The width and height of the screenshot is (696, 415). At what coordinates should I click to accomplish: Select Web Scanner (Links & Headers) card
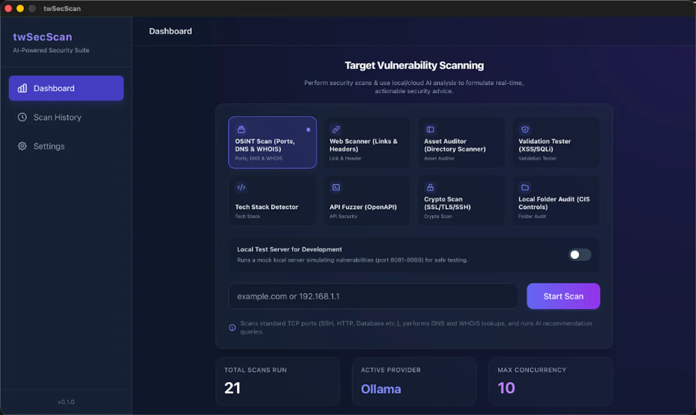coord(367,142)
